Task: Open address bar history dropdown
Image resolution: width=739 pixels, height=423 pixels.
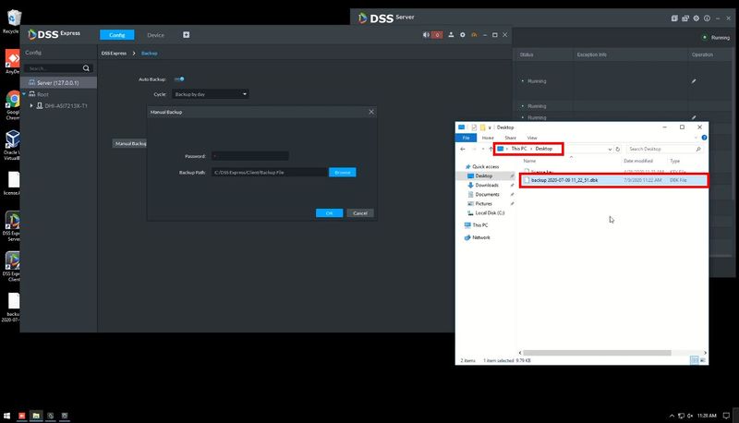Action: click(x=610, y=149)
